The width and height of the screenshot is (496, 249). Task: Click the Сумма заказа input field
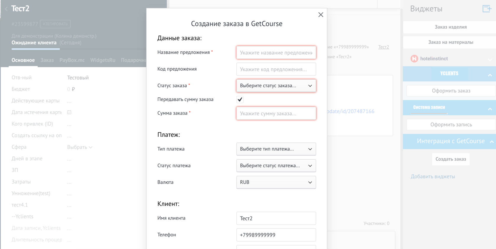[276, 113]
